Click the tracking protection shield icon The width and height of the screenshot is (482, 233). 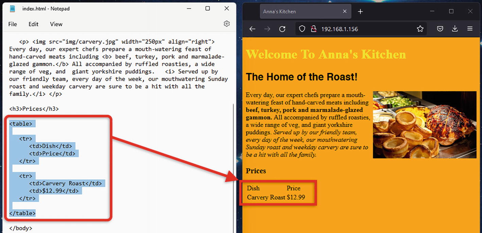pos(302,29)
